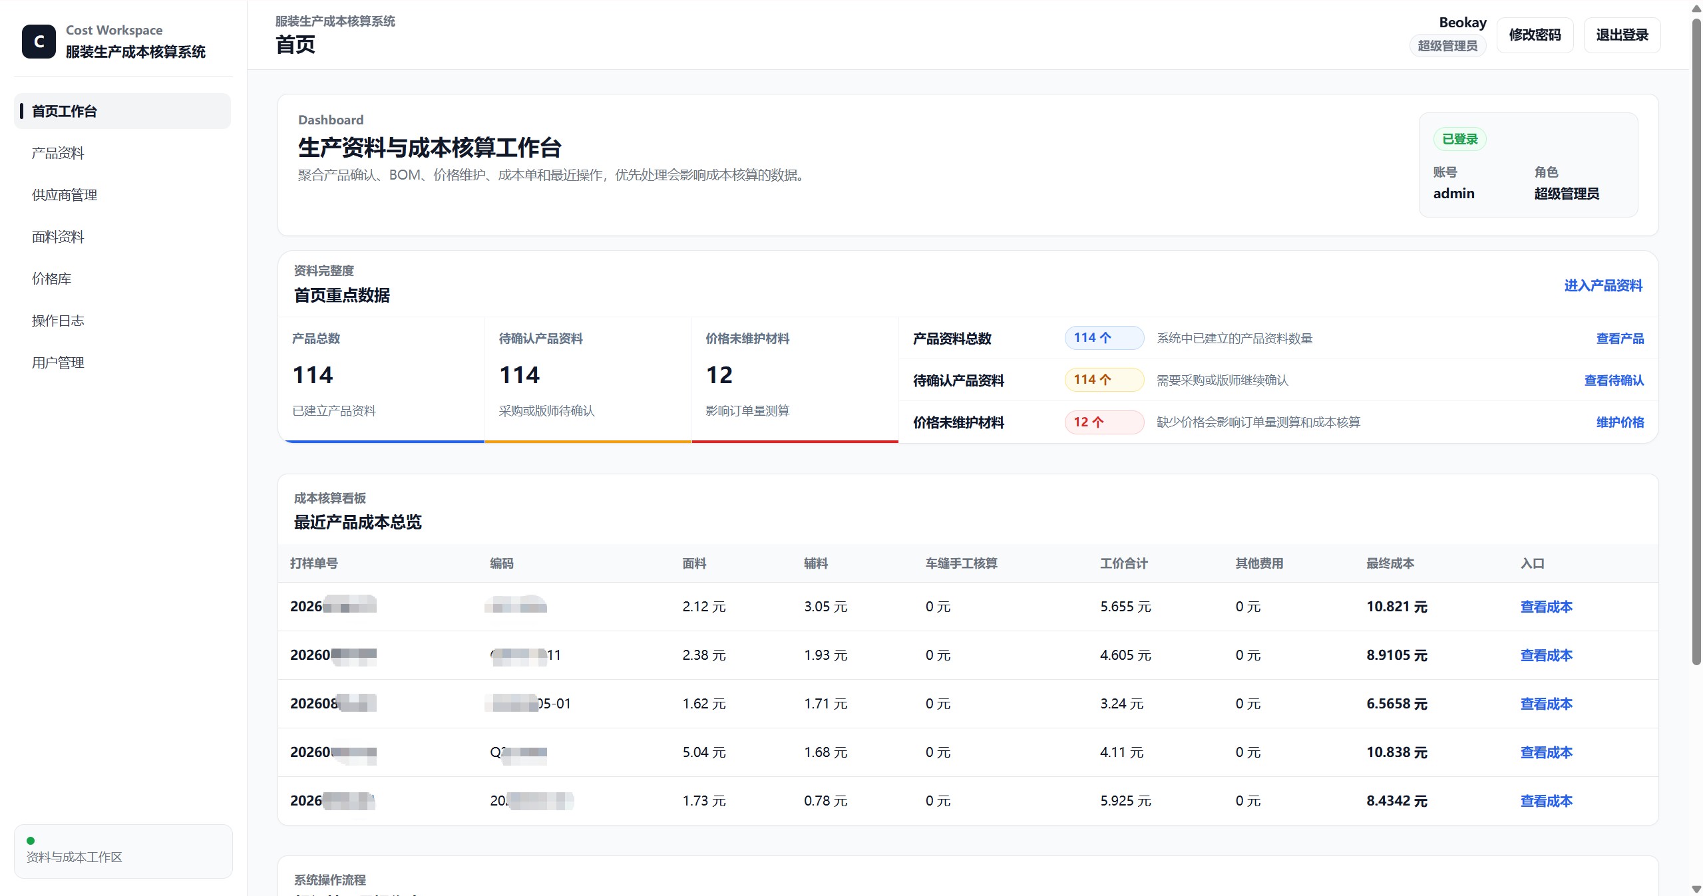Click the 编码 column header
1703x896 pixels.
[x=502, y=563]
